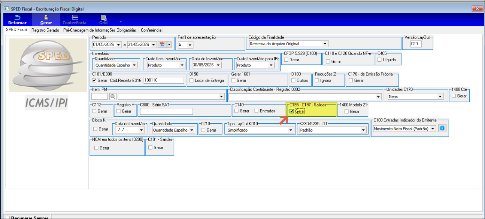Uncheck Gerar in C101/E300 group

click(x=94, y=80)
